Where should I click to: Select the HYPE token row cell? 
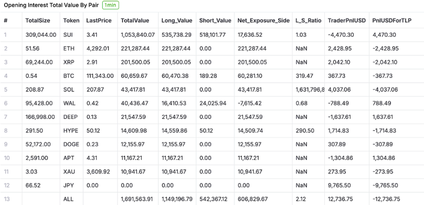(70, 130)
